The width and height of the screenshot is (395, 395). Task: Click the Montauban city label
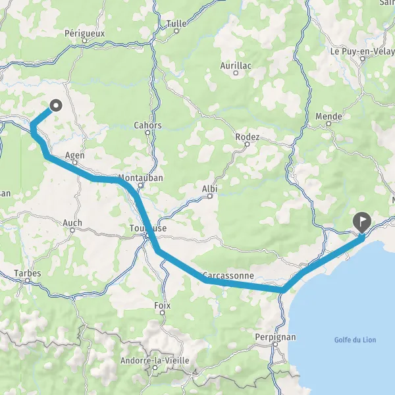(140, 178)
